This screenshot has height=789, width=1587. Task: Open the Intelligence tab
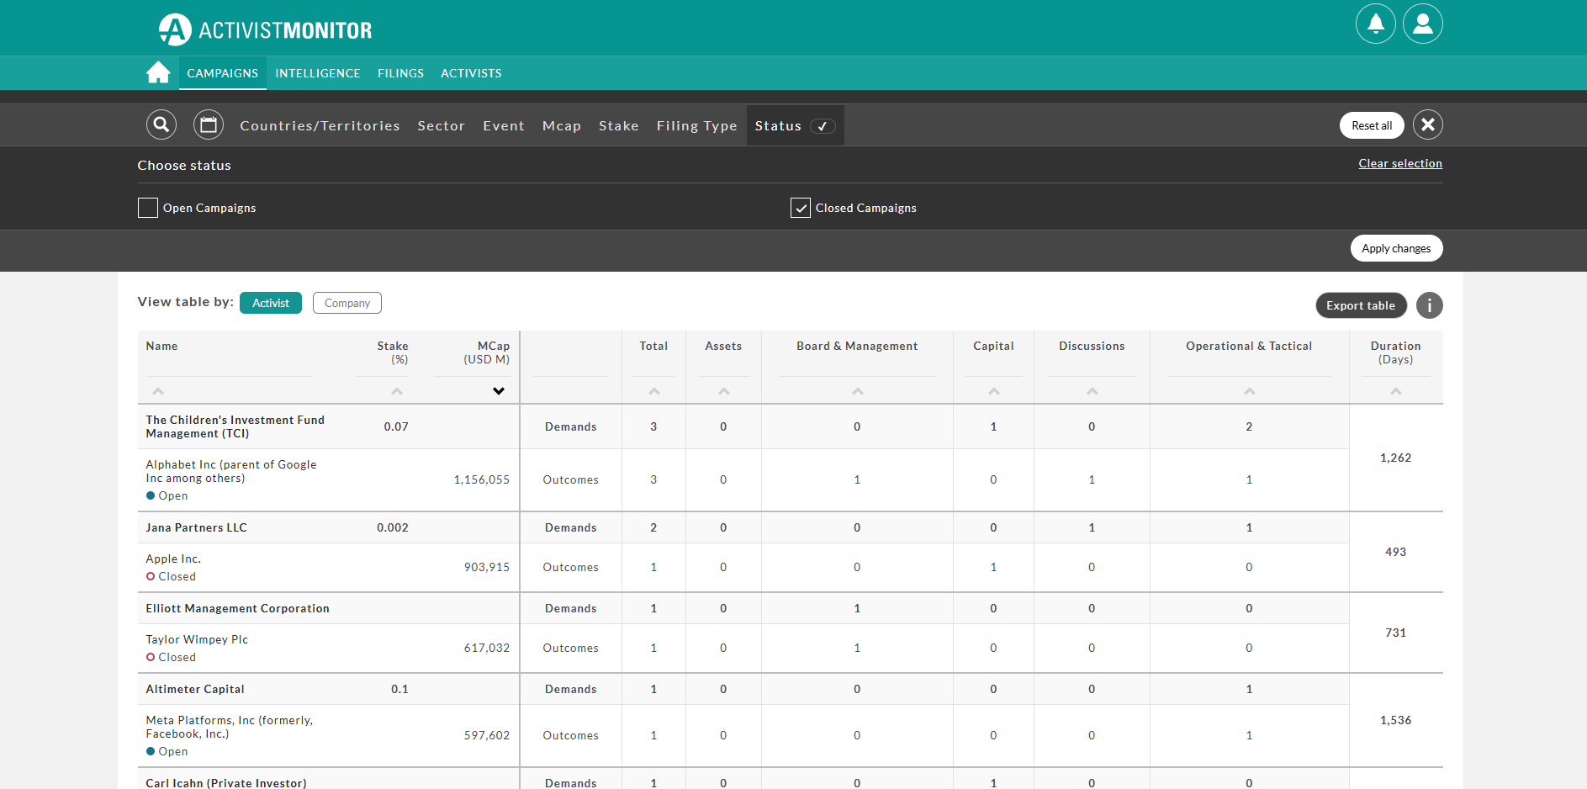click(x=318, y=73)
